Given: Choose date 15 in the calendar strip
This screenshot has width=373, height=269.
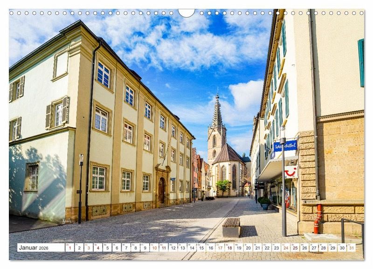Looking at the screenshot, I should pos(201,248).
